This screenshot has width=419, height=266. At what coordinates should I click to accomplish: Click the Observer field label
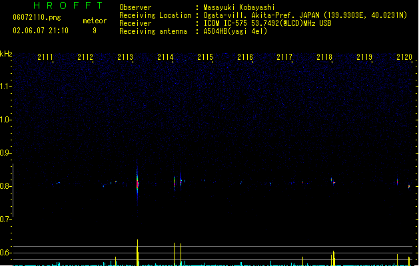click(135, 7)
